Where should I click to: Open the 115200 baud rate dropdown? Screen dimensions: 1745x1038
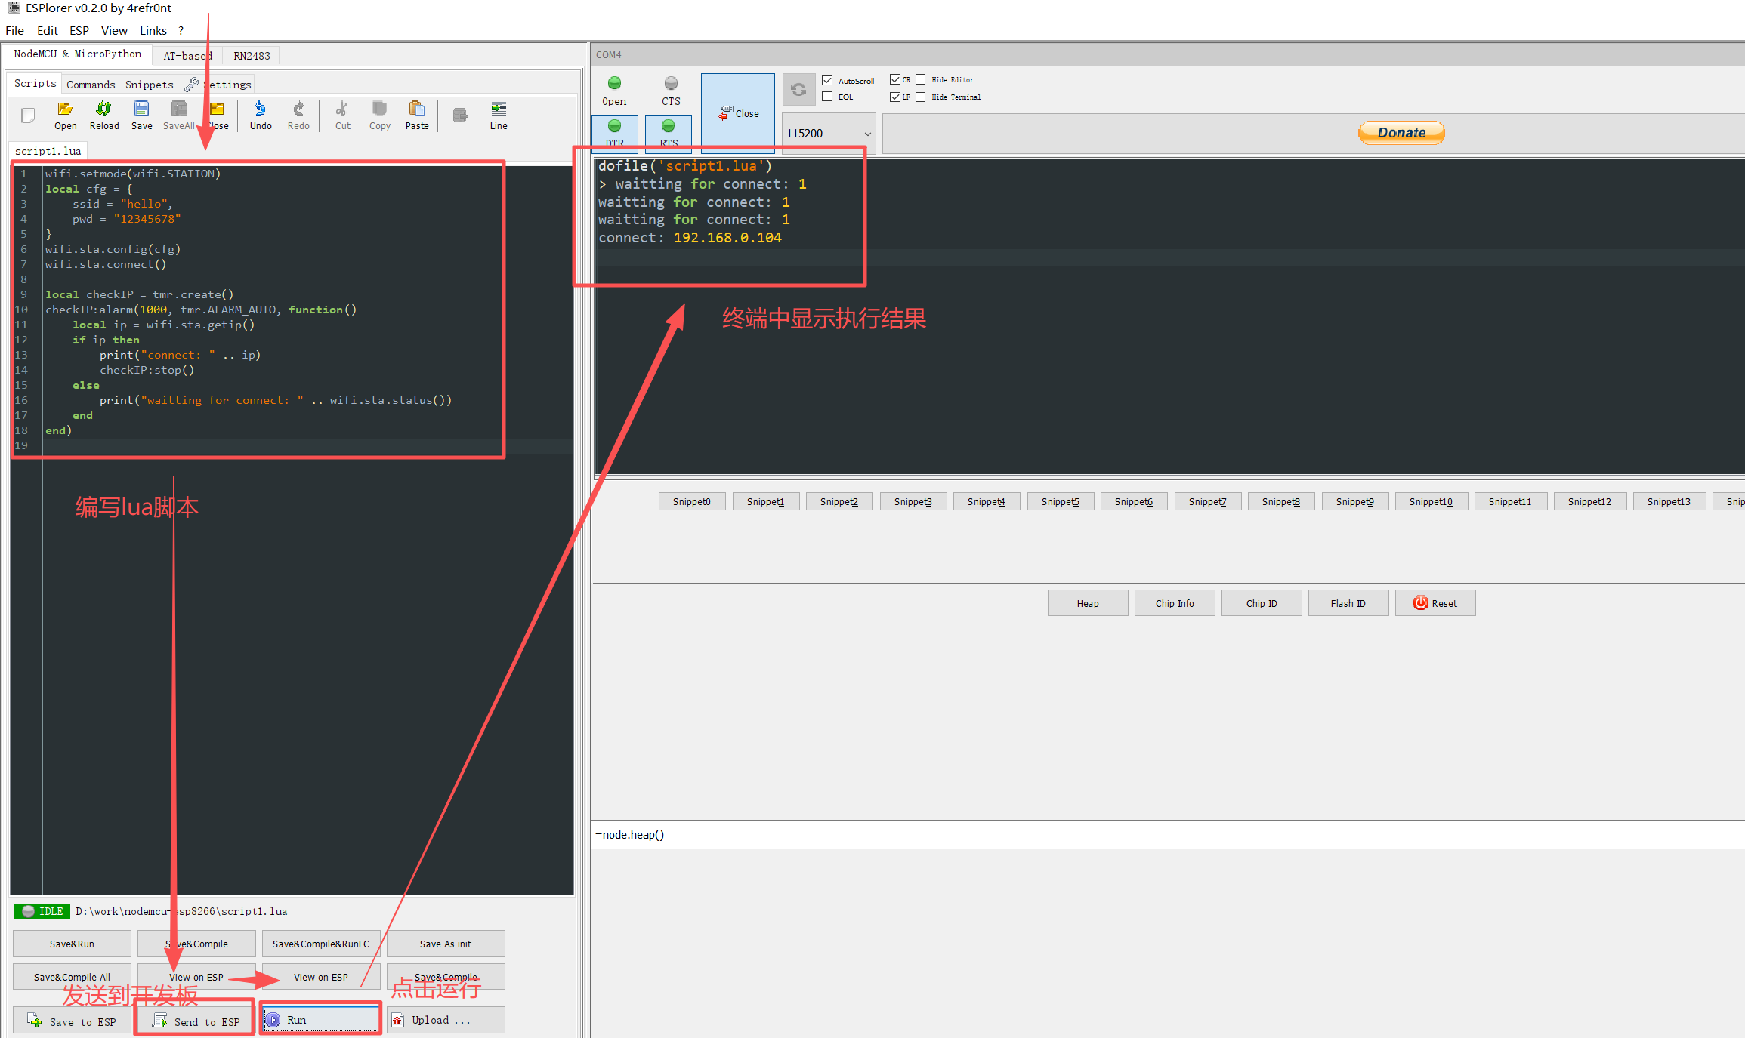tap(829, 134)
